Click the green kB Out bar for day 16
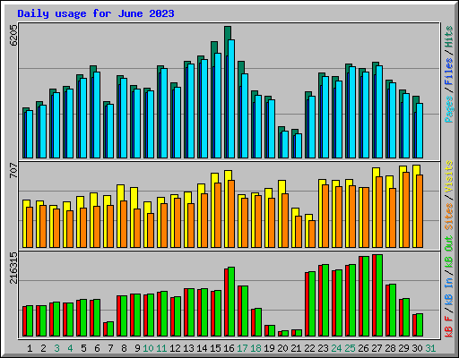This screenshot has width=459, height=358. click(231, 302)
